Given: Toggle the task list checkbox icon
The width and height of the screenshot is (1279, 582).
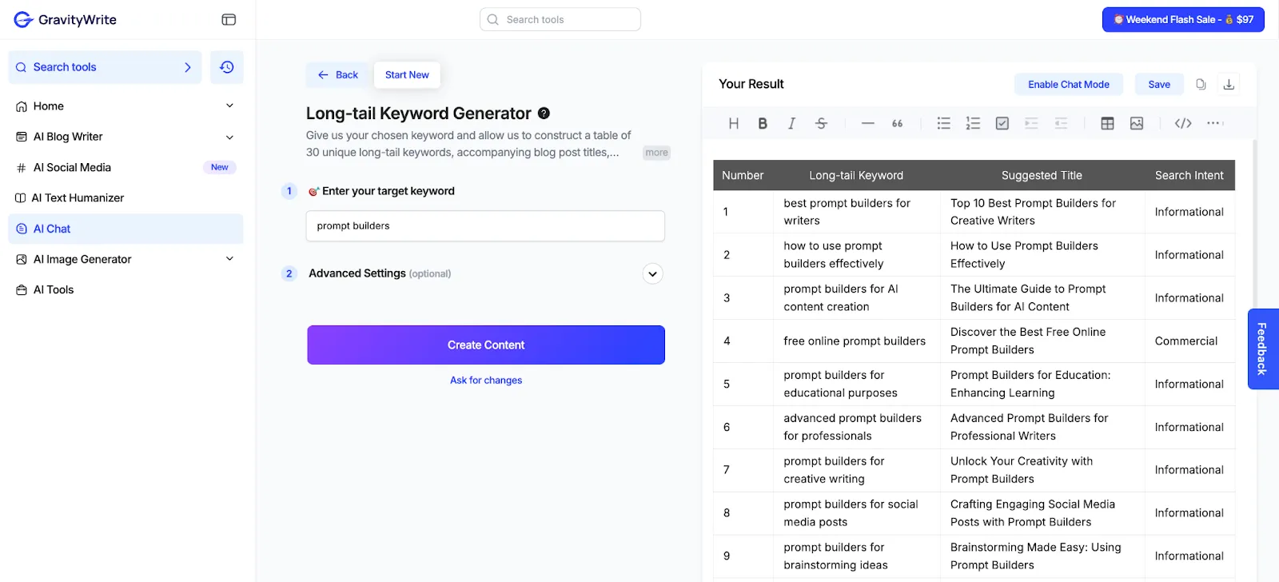Looking at the screenshot, I should [x=1002, y=123].
